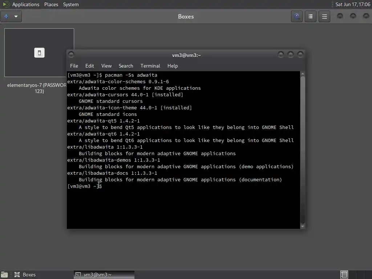Click the line extra/adwaita-color-schemes 0.9.1-6

(118, 82)
